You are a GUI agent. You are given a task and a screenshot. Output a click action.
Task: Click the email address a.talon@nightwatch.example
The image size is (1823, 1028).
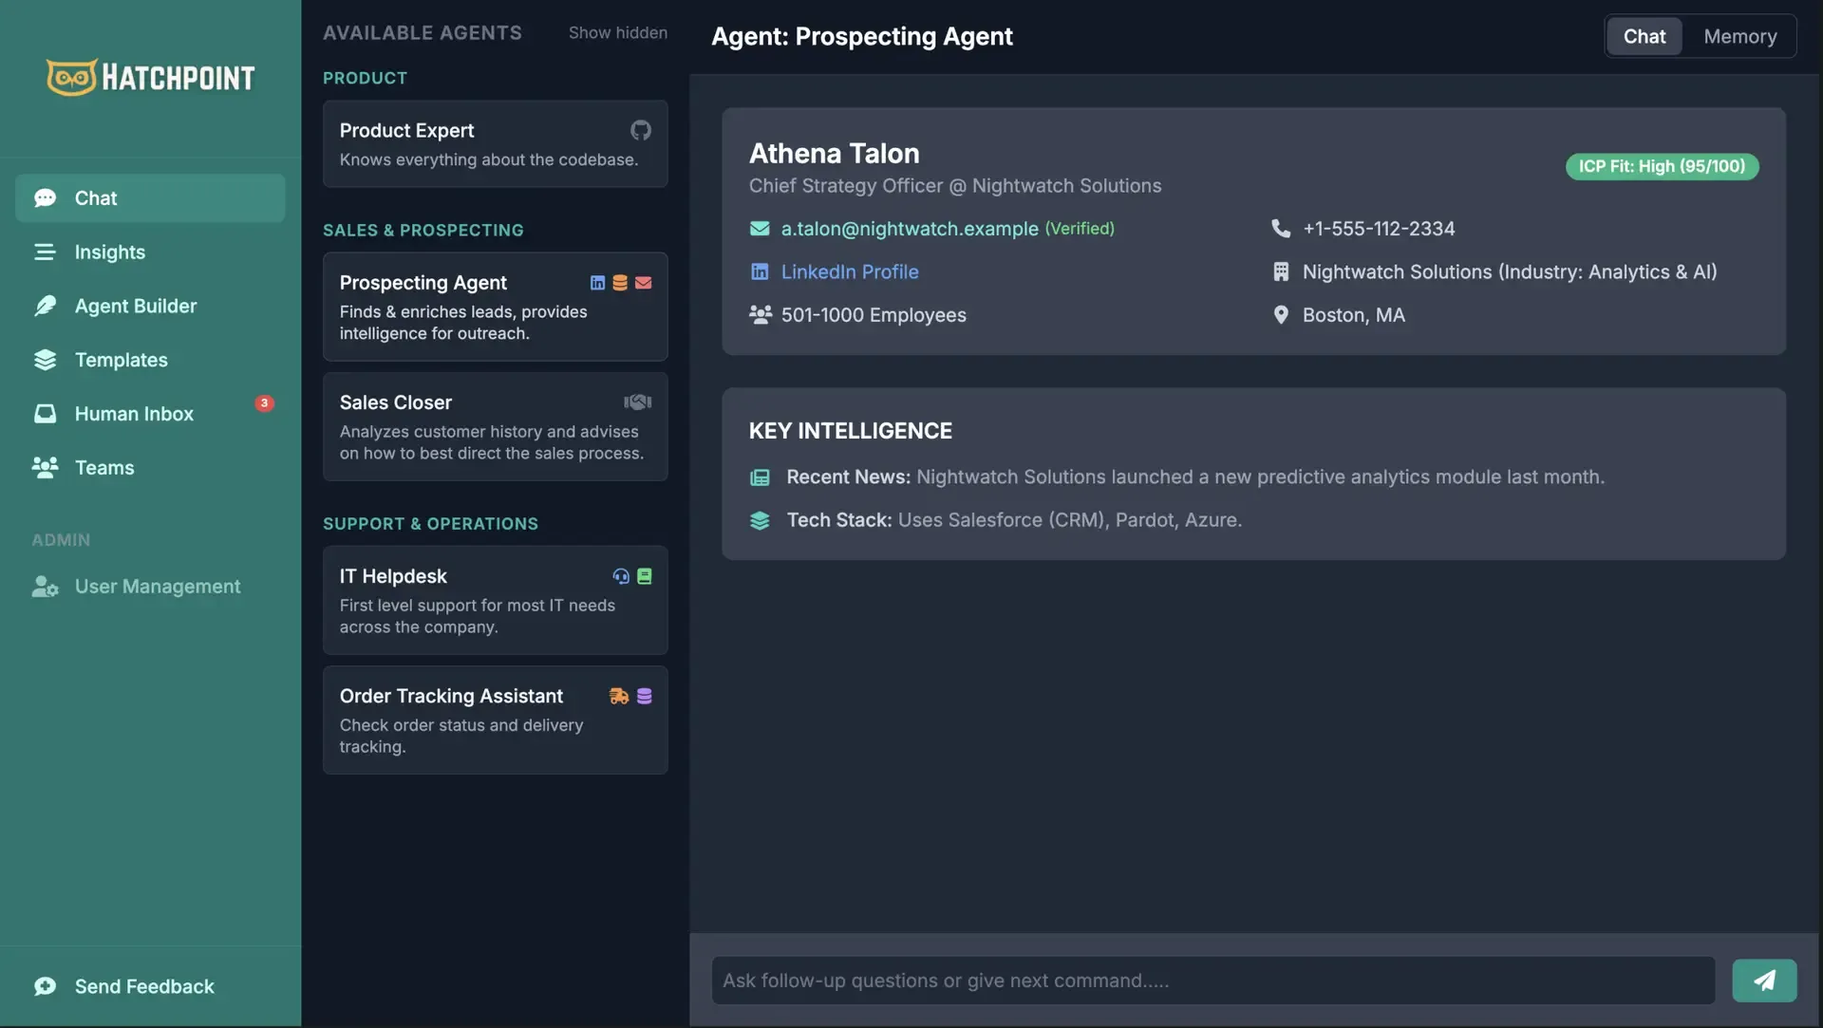[909, 228]
